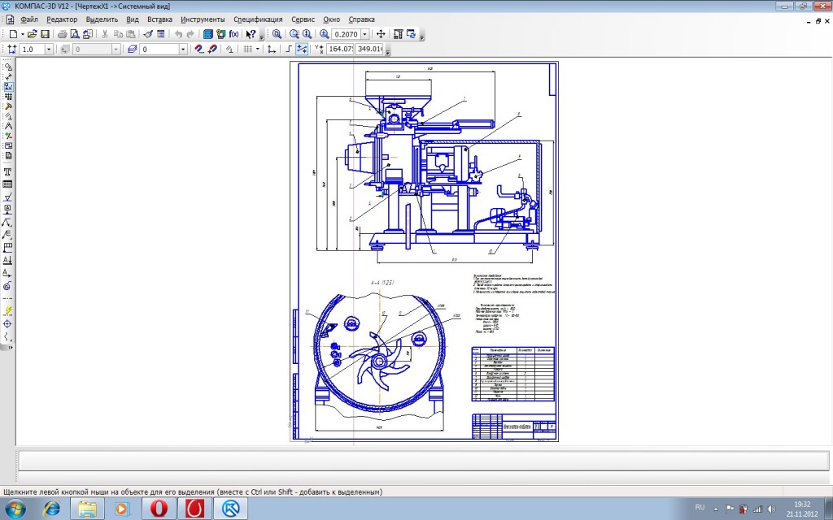Viewport: 833px width, 520px height.
Task: Open the KOMPAS-3D taskbar button
Action: click(230, 509)
